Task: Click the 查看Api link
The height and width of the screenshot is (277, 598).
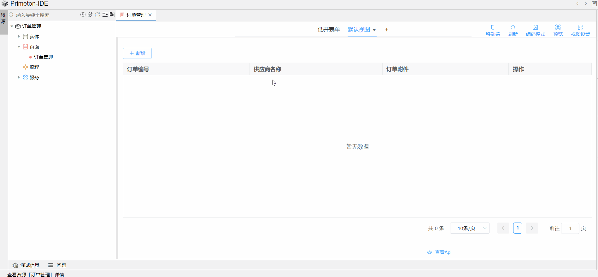Action: click(x=439, y=252)
